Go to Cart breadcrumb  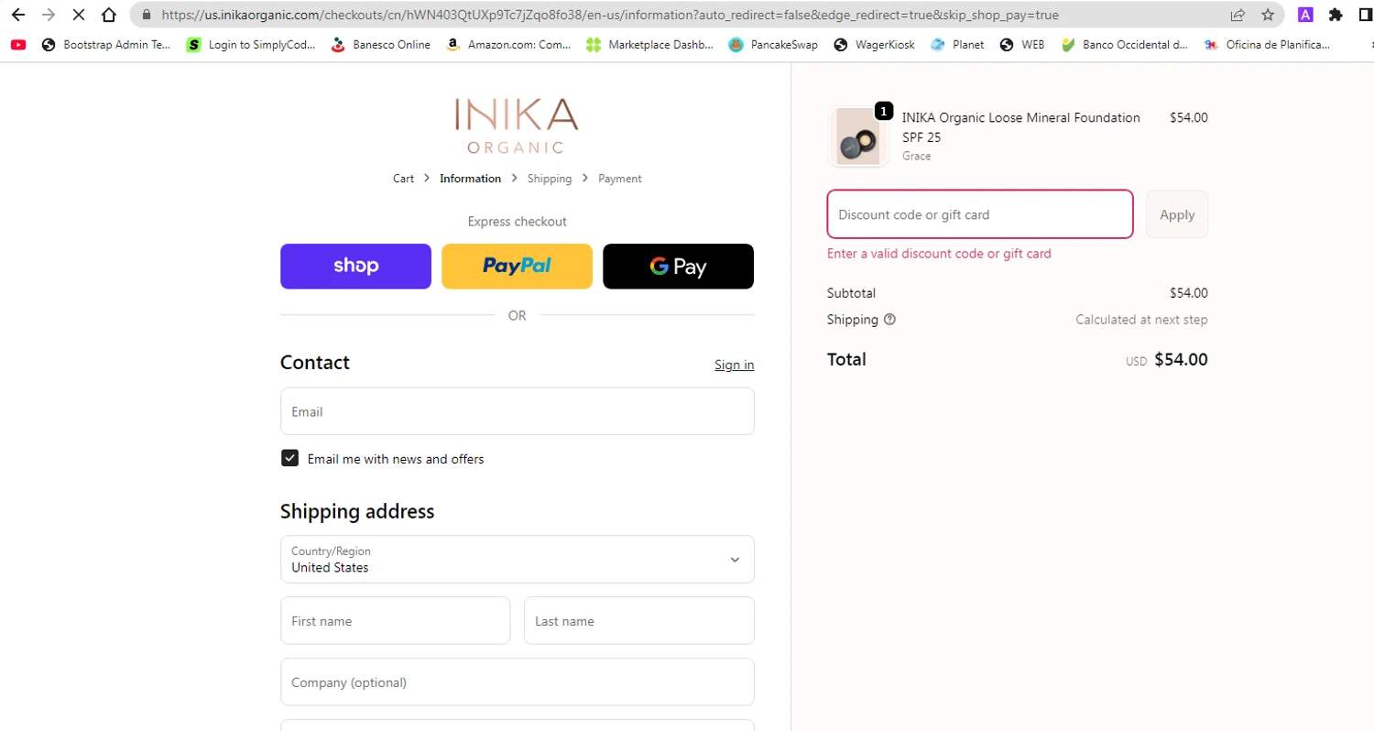click(403, 179)
